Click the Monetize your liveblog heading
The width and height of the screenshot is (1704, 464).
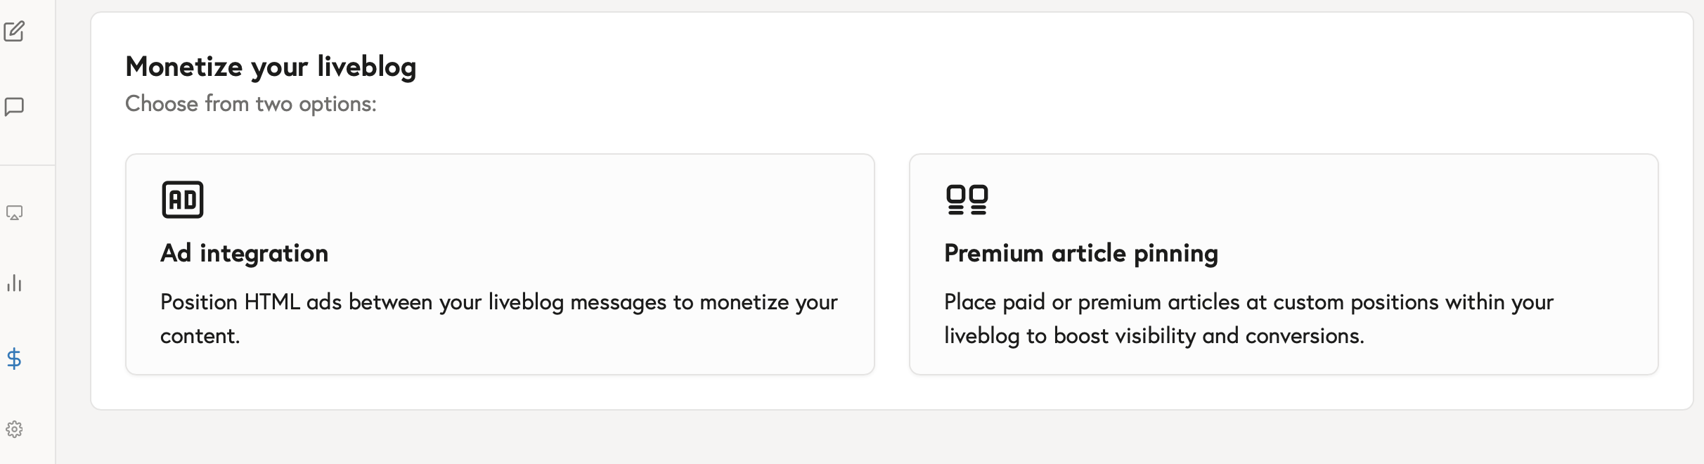(271, 67)
